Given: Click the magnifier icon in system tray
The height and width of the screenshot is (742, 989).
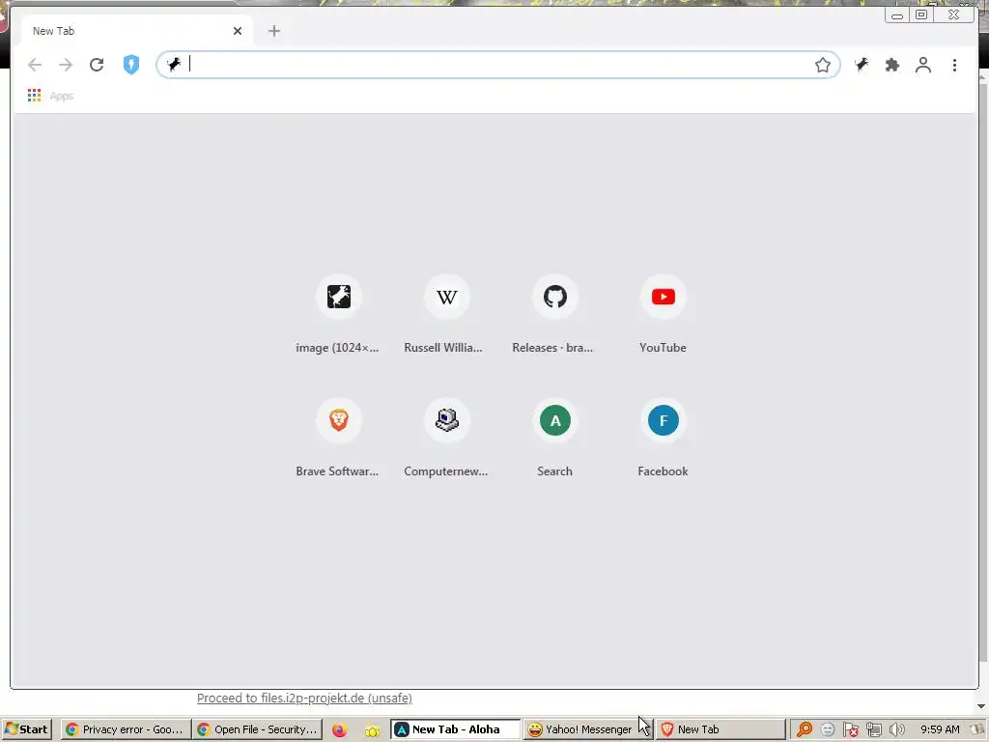Looking at the screenshot, I should [x=804, y=730].
